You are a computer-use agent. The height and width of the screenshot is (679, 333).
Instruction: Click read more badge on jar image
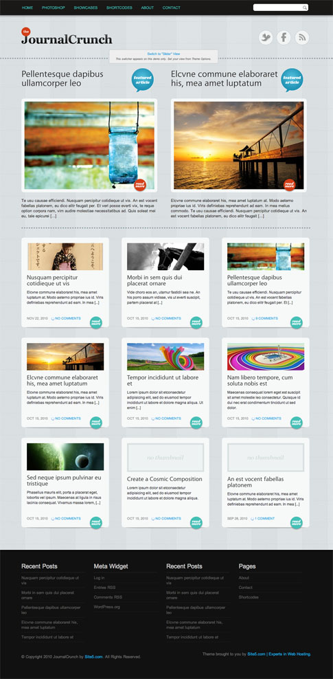(140, 185)
